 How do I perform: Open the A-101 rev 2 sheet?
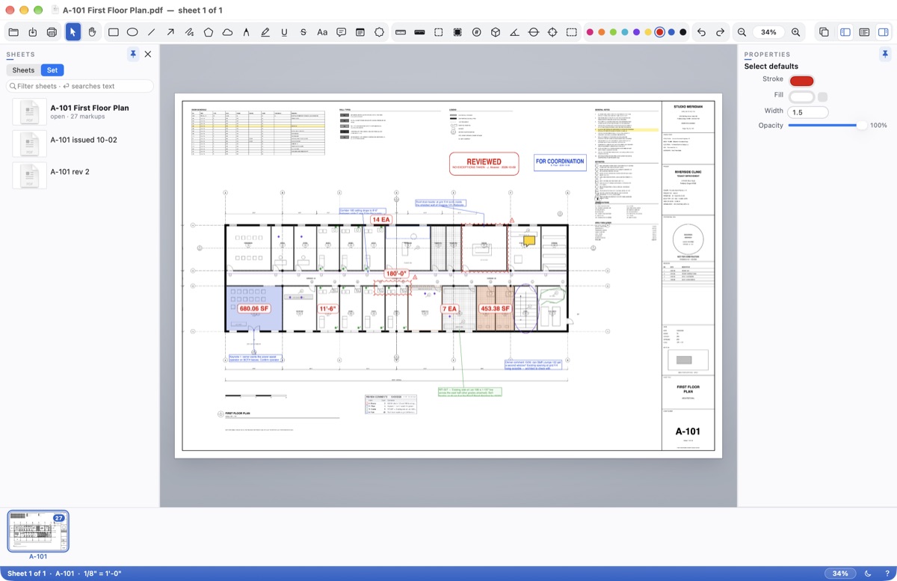click(80, 175)
